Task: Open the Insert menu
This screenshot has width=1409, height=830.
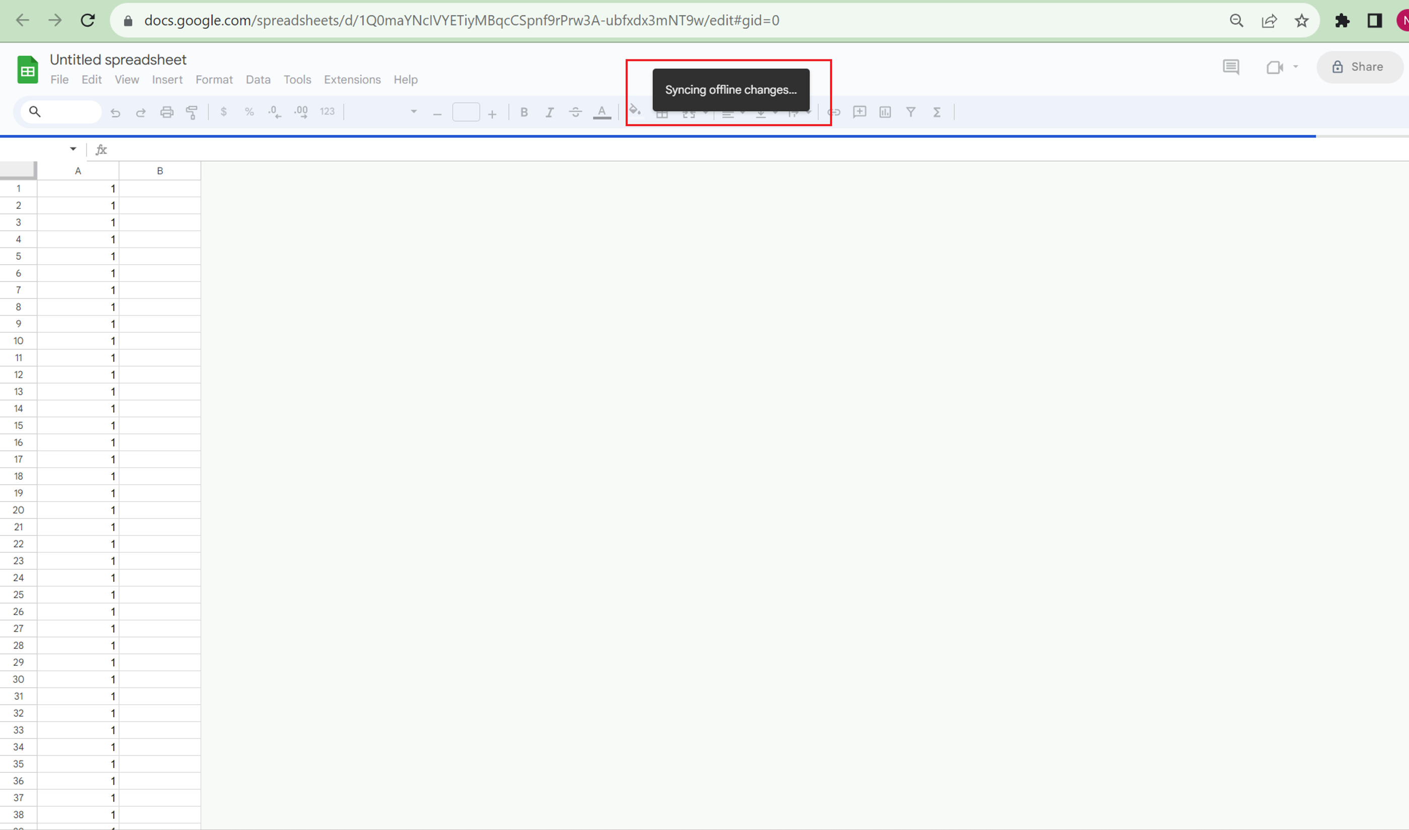Action: 167,80
